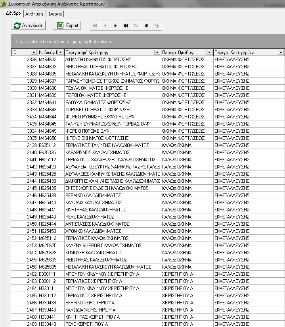This screenshot has width=285, height=327.
Task: Switch to the Δένδρο tab
Action: coord(13,13)
